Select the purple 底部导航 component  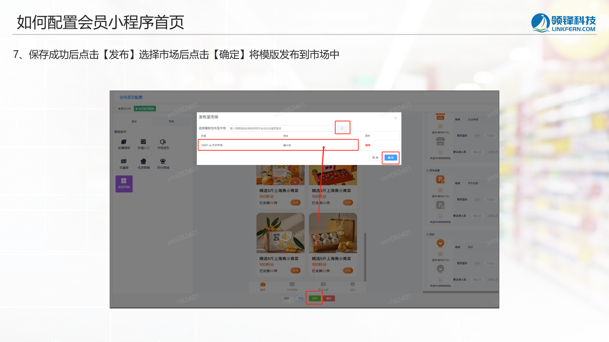point(124,184)
